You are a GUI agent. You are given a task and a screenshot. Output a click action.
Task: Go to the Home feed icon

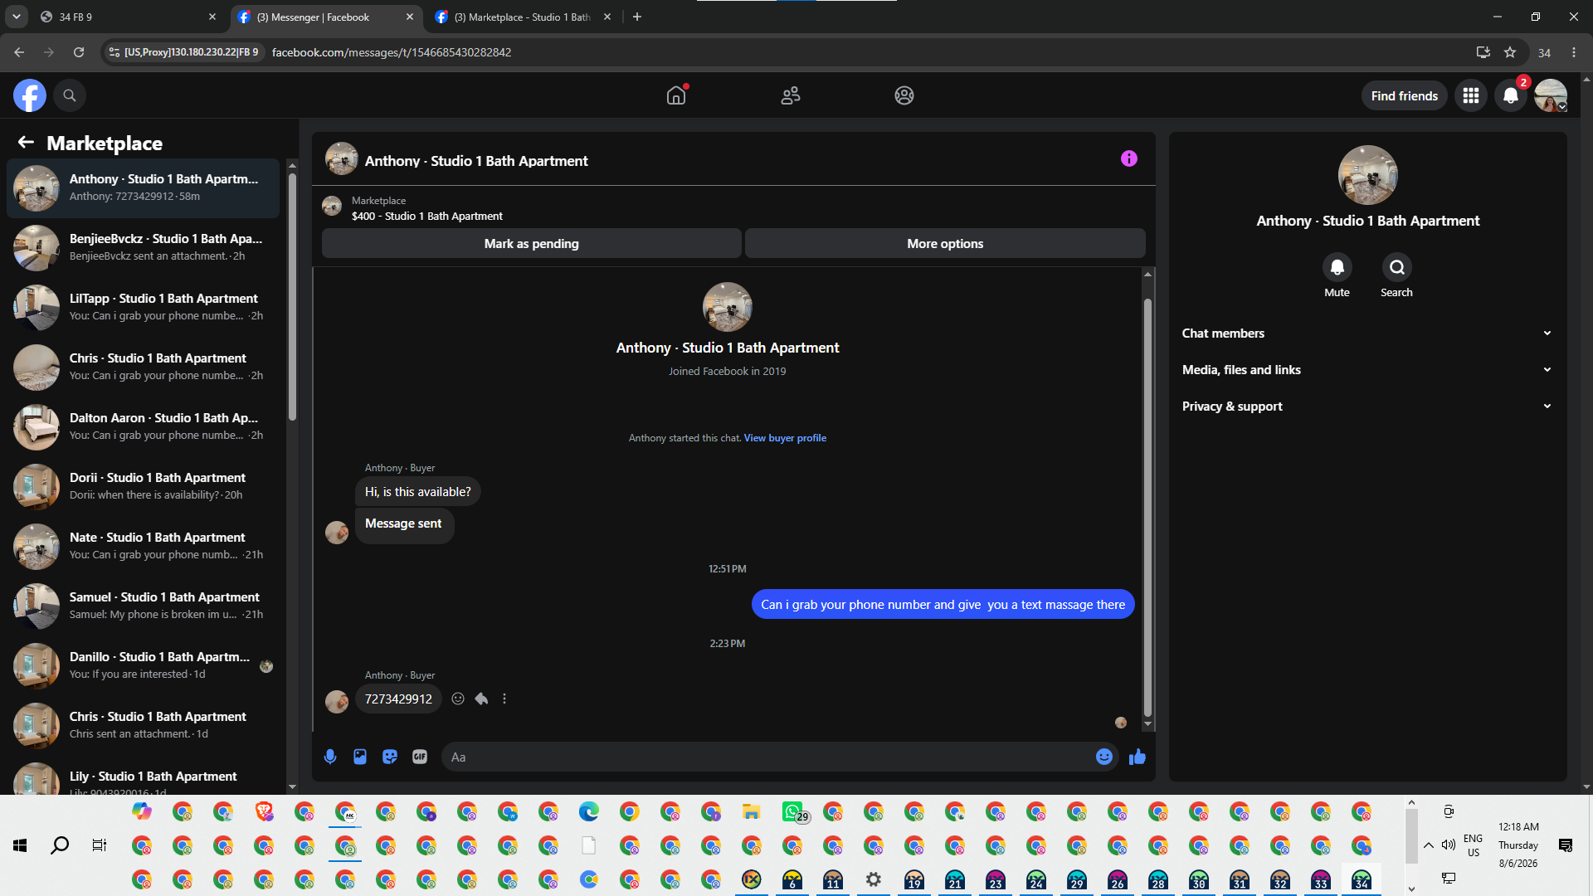676,95
